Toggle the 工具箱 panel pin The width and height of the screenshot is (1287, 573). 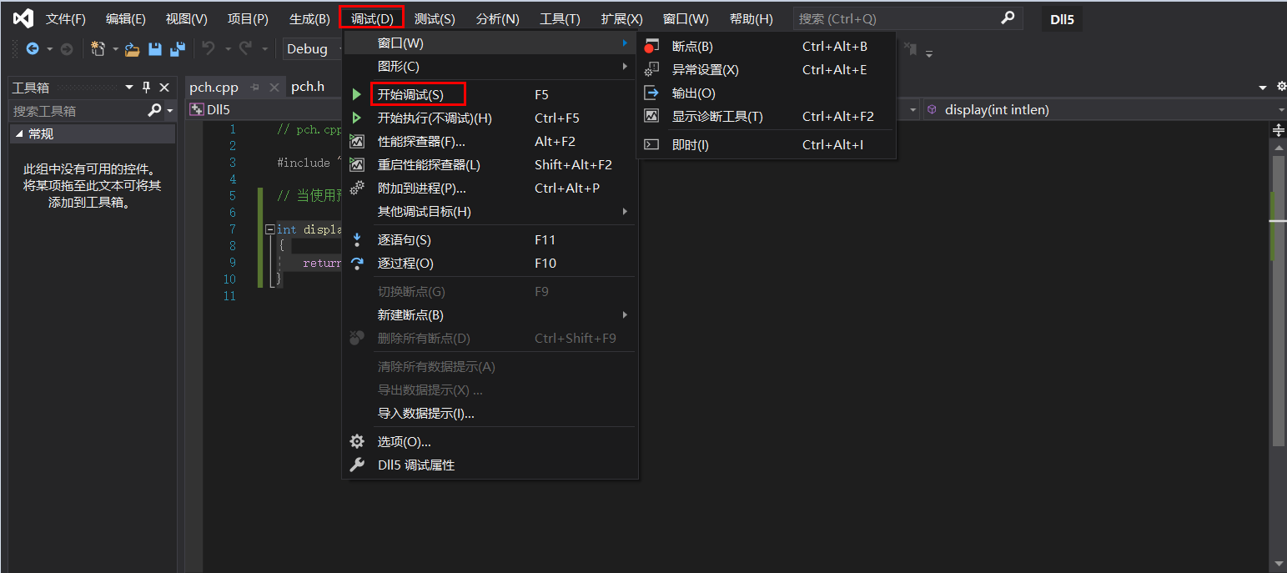144,87
